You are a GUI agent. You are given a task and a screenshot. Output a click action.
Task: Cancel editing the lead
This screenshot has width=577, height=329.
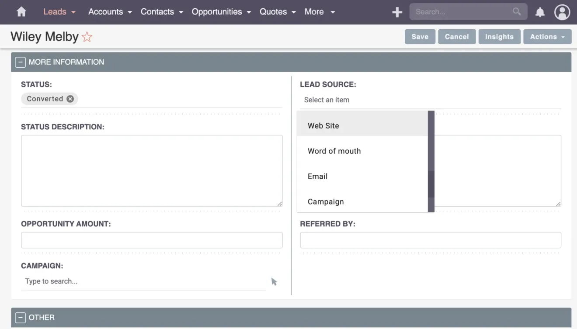456,37
